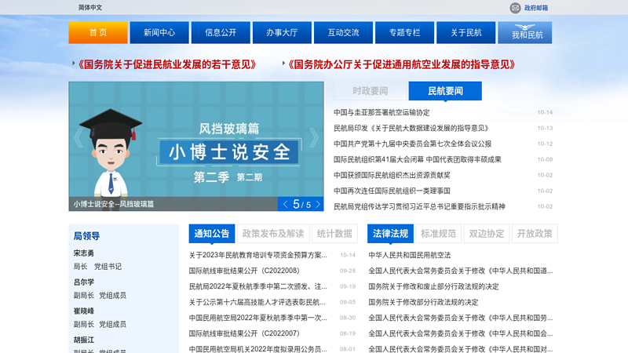Image resolution: width=628 pixels, height=353 pixels.
Task: Open law entry ending 中华人民共和国道...
Action: pyautogui.click(x=461, y=271)
